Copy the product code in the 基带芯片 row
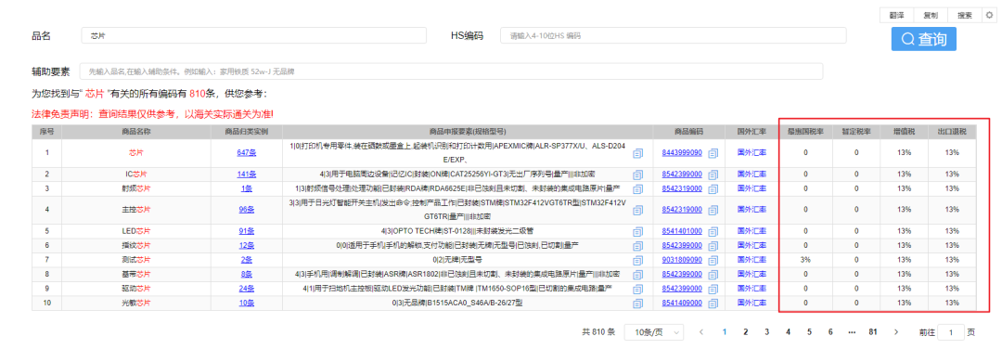Screen dimensions: 1002x349 coord(713,274)
